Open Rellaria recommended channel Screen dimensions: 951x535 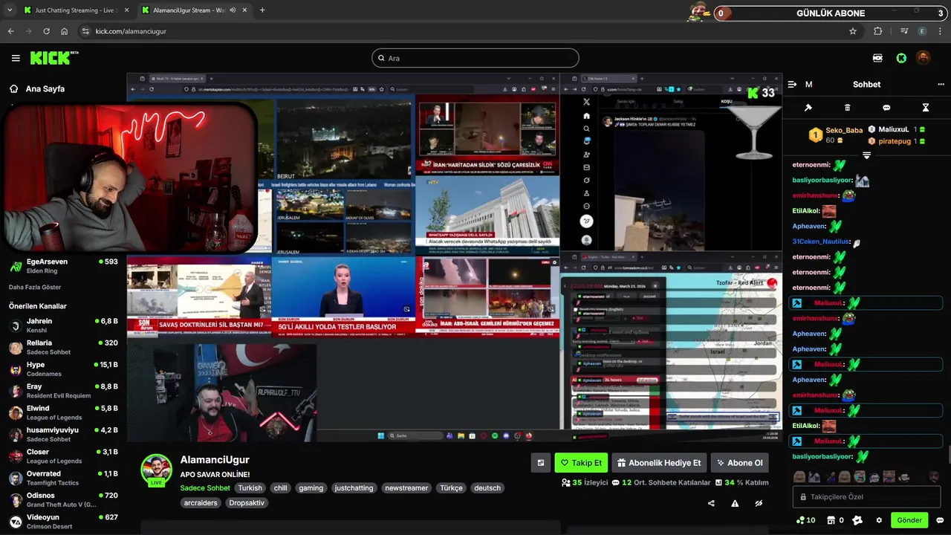pos(63,347)
